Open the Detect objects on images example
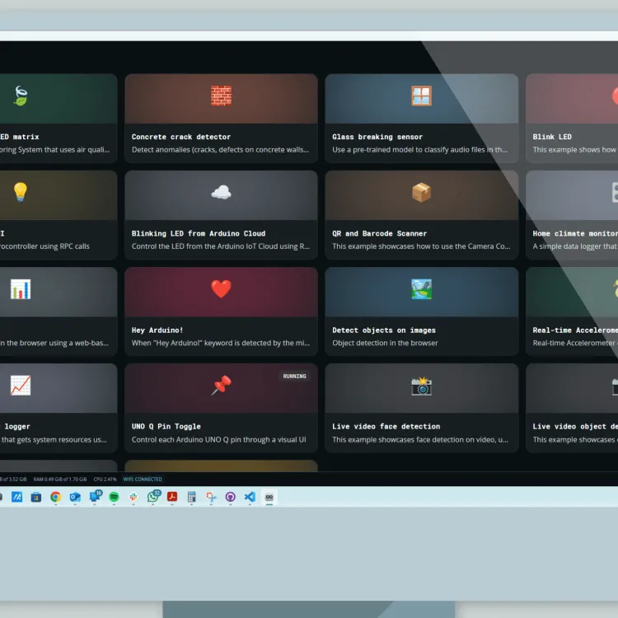 point(421,311)
